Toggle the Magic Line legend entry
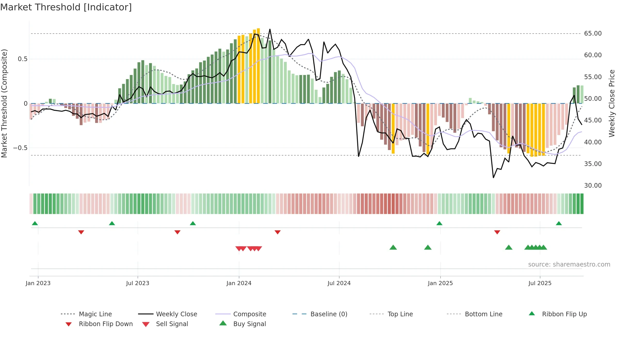619x348 pixels. pyautogui.click(x=86, y=314)
